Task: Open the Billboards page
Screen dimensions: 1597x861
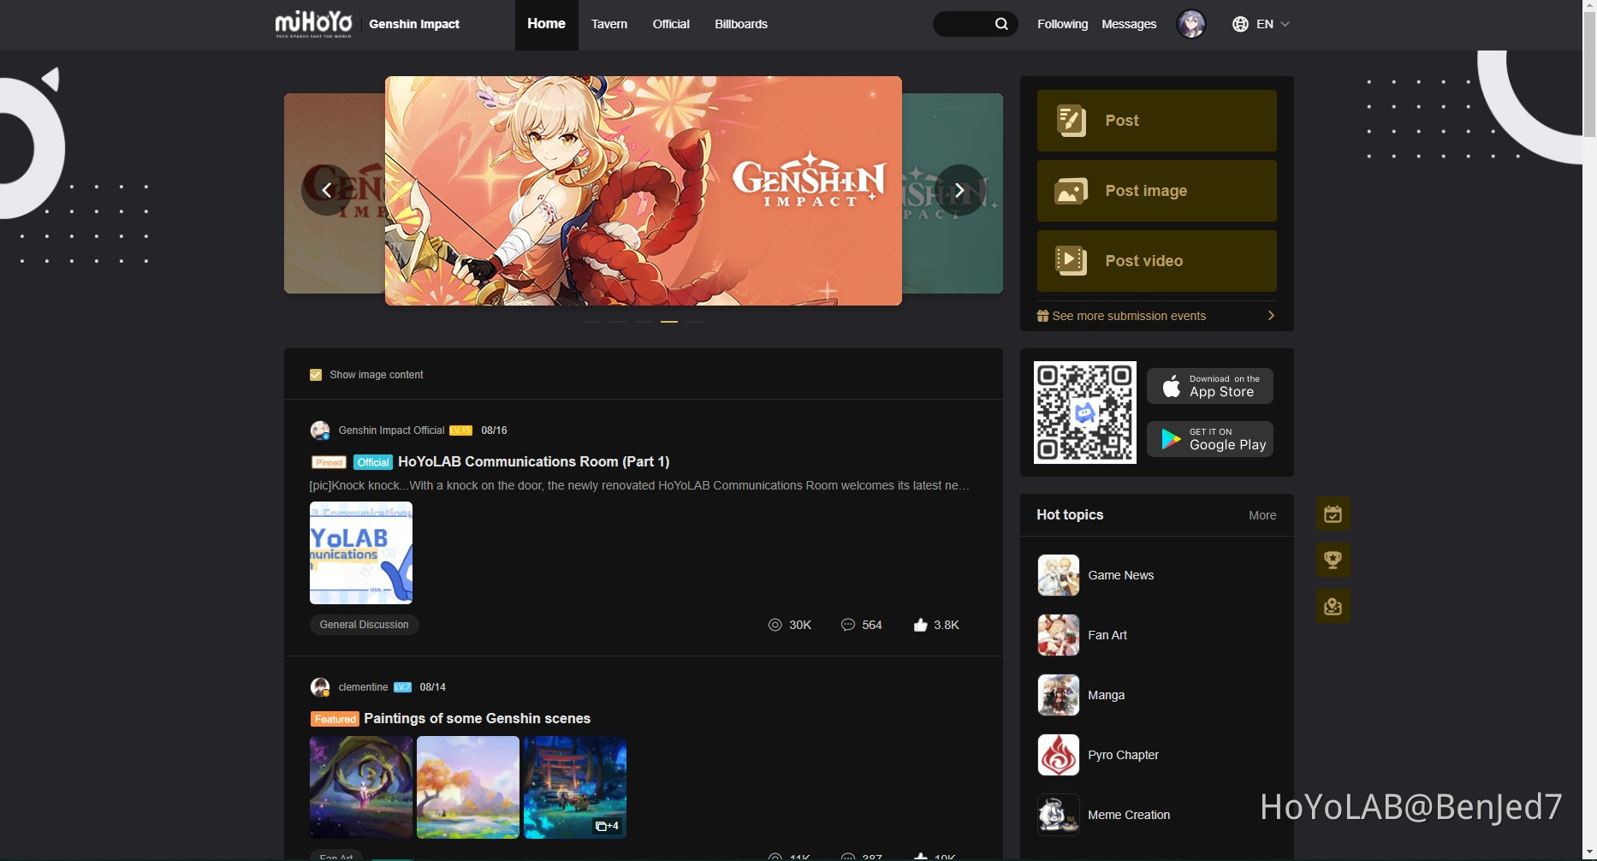Action: click(x=739, y=24)
